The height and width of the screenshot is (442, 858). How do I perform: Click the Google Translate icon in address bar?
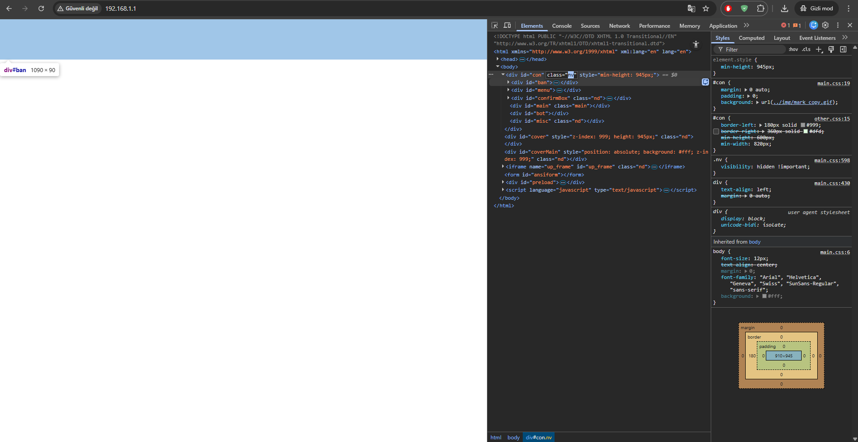692,9
